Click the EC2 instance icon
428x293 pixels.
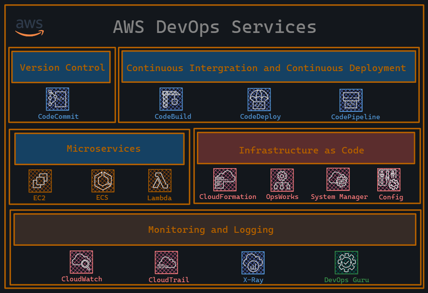(x=40, y=181)
